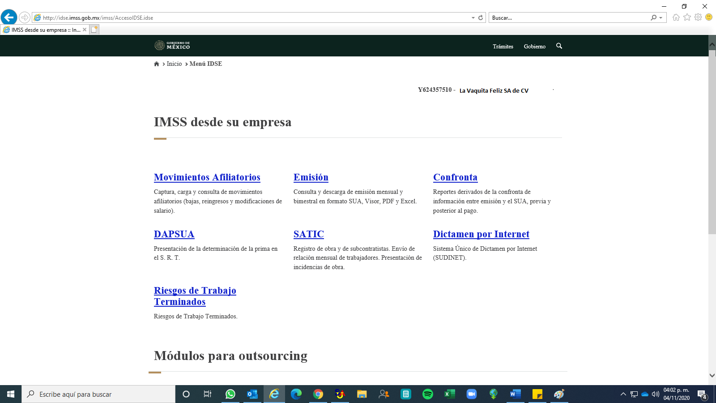Expand the address bar dropdown arrow
The width and height of the screenshot is (716, 403).
pos(473,18)
